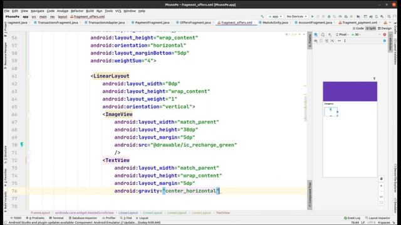Switch to fragment_payment.xml tab
The width and height of the screenshot is (401, 225).
[358, 22]
